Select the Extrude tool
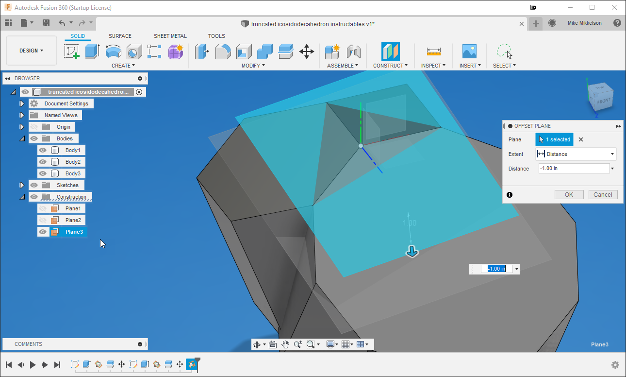 pyautogui.click(x=92, y=51)
